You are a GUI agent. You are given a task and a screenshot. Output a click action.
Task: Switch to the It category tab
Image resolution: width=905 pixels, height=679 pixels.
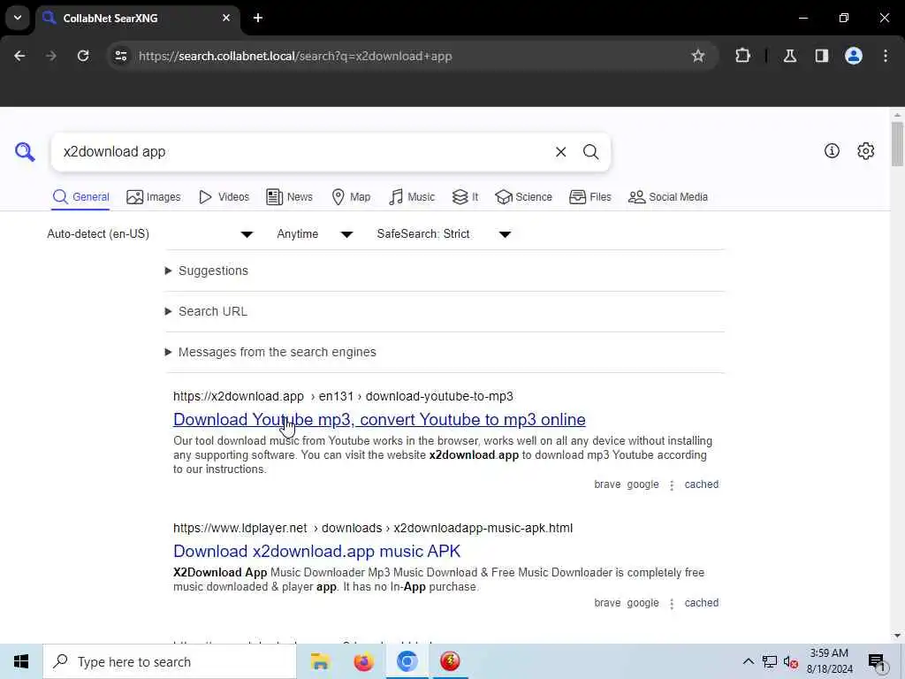[x=465, y=197]
